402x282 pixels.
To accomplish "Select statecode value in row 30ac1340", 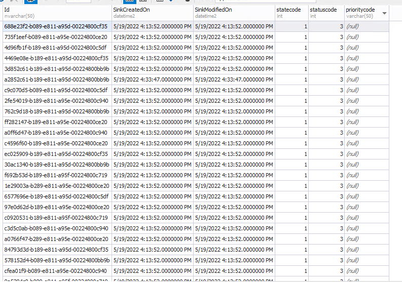I will (291, 165).
